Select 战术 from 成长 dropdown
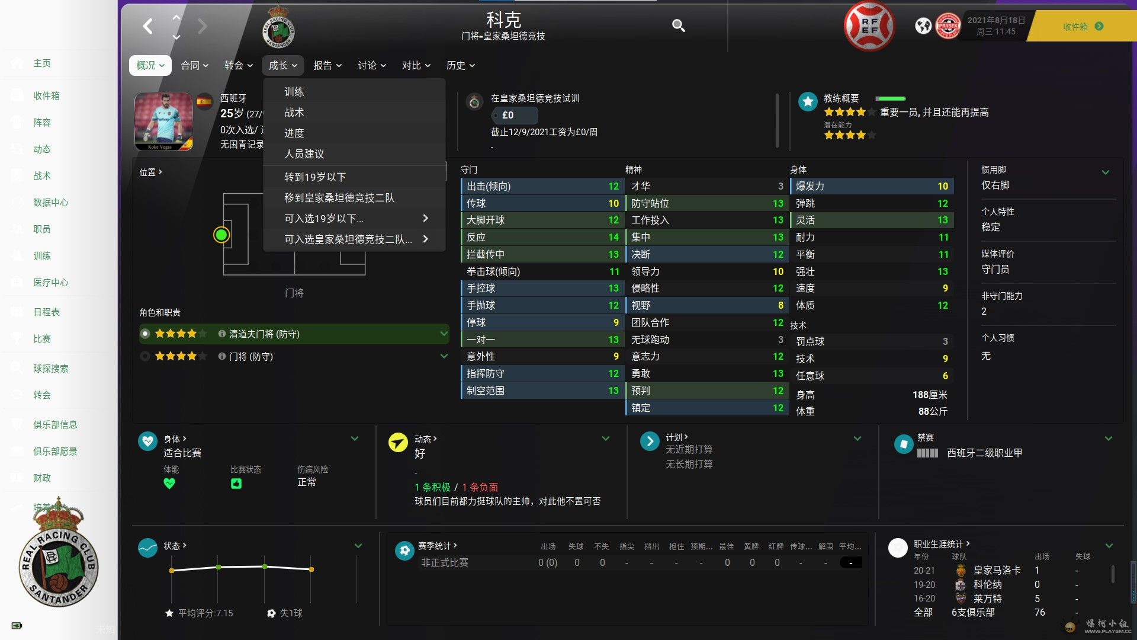 point(354,113)
